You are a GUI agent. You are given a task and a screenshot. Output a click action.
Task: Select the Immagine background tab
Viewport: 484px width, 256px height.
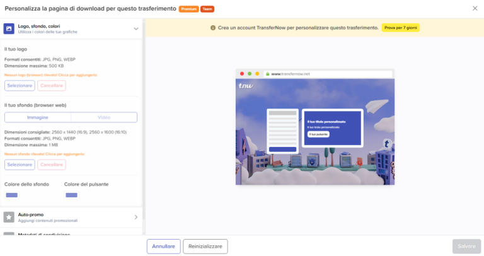point(38,117)
